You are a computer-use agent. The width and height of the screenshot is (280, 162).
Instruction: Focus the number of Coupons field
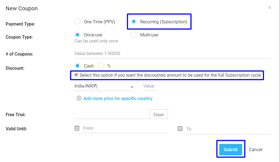[173, 54]
